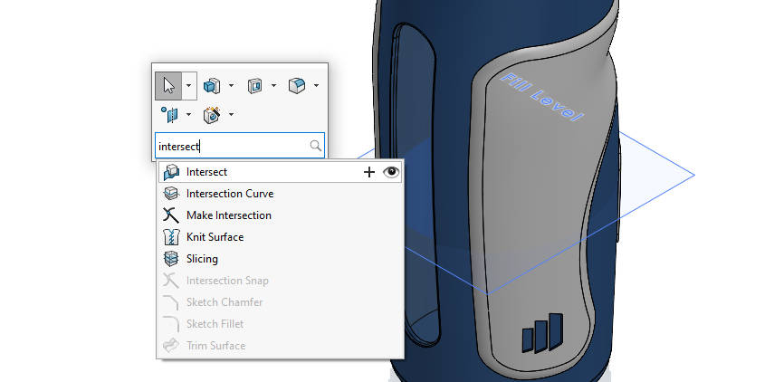Screen dimensions: 774x382
Task: Click the Select arrow cursor tool
Action: [x=168, y=86]
